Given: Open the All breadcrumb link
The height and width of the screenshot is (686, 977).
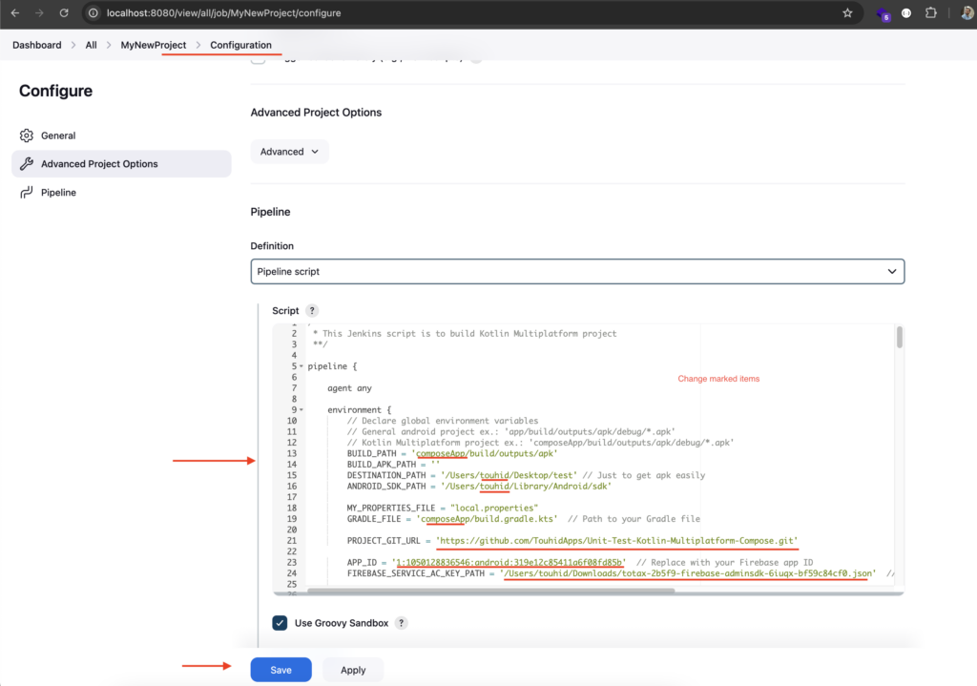Looking at the screenshot, I should click(x=91, y=45).
